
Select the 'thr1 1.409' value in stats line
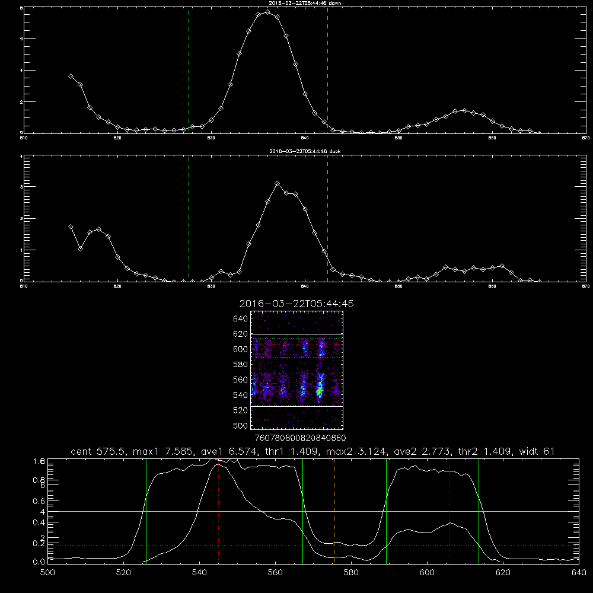point(292,451)
